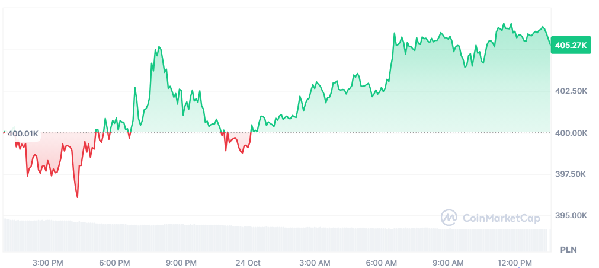Select the 9:00 AM time axis label
599x268 pixels.
(449, 262)
